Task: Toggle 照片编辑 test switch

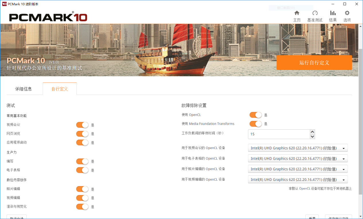Action: 82,189
